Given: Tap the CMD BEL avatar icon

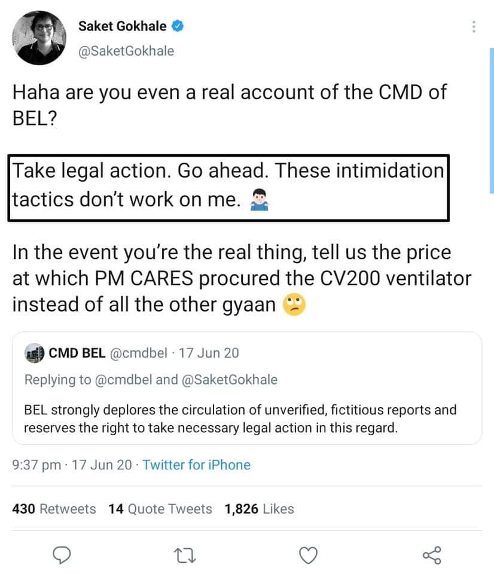Looking at the screenshot, I should 34,353.
